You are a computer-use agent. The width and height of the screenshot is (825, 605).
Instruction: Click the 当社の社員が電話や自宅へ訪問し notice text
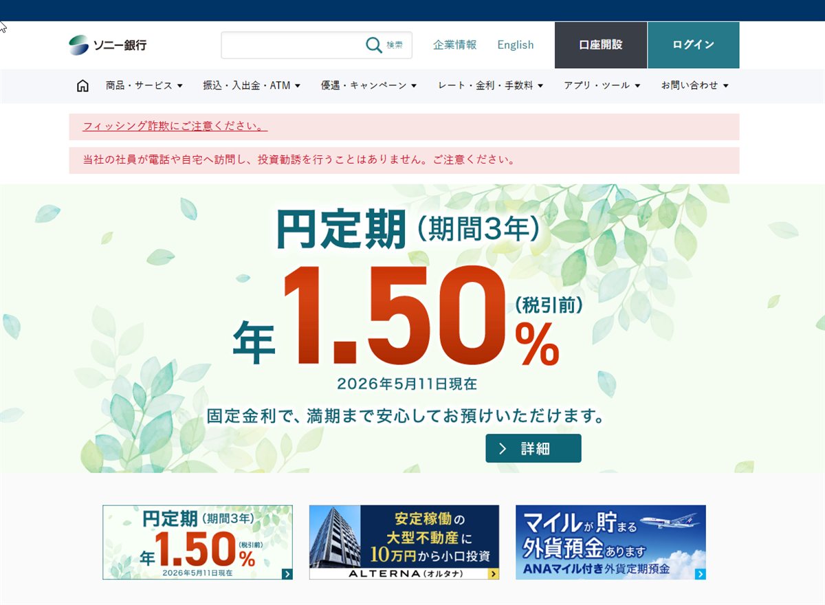[x=299, y=160]
